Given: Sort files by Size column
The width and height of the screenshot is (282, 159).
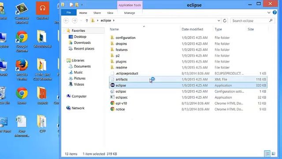Looking at the screenshot, I should [x=251, y=29].
